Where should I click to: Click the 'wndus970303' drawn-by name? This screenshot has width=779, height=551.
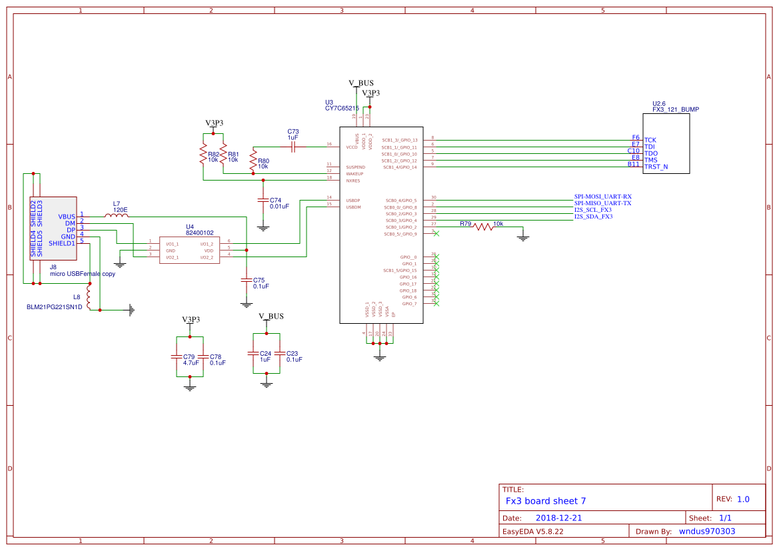coord(707,531)
